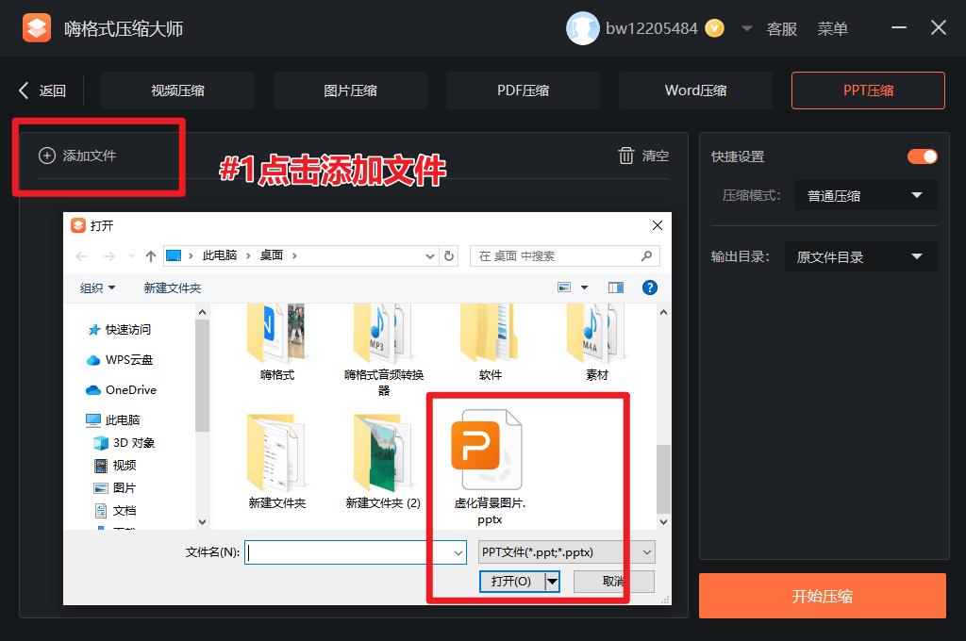Image resolution: width=966 pixels, height=641 pixels.
Task: Click the gold VIP badge next to username
Action: 714,28
